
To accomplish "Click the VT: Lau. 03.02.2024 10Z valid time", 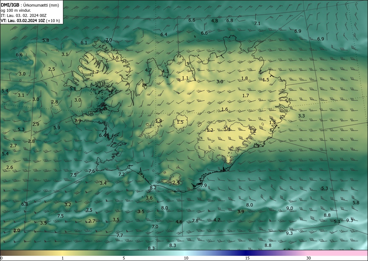I will click(x=23, y=21).
